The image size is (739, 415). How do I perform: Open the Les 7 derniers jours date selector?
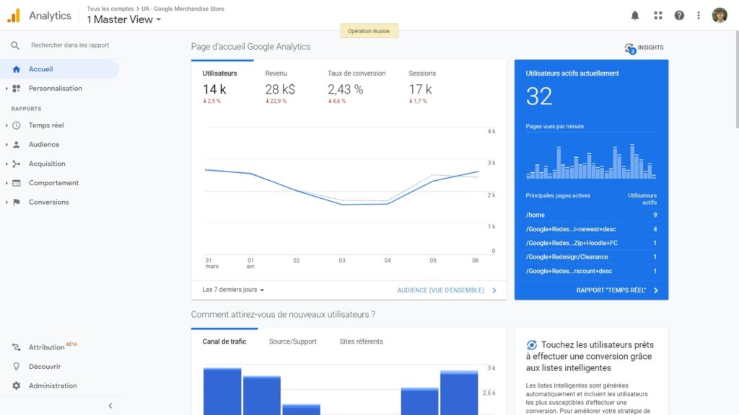pos(232,290)
